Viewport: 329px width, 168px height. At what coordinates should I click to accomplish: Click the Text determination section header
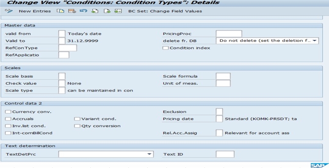162,146
